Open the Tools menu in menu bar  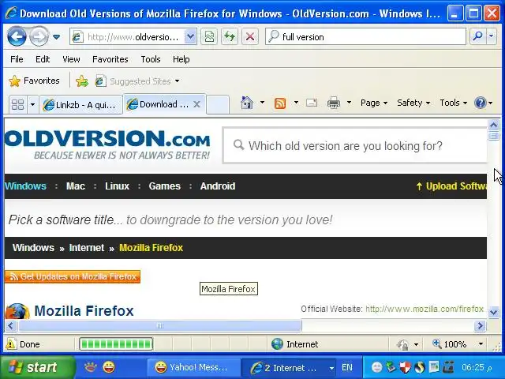point(151,59)
